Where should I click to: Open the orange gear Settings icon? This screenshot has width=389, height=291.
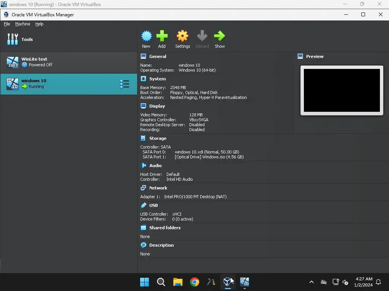(182, 36)
